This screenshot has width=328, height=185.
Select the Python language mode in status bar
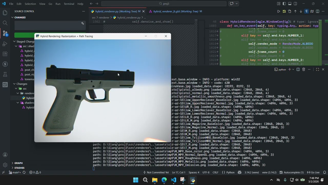coord(230,172)
